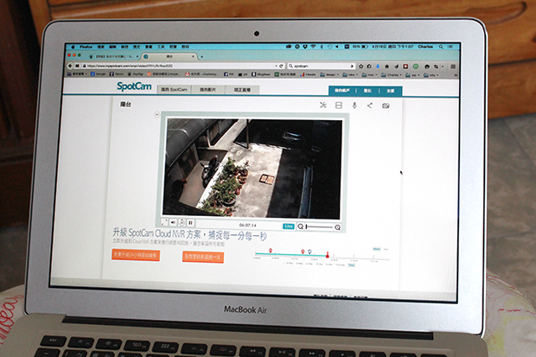Open the Firefox hamburger menu
The width and height of the screenshot is (536, 357).
pos(453,67)
